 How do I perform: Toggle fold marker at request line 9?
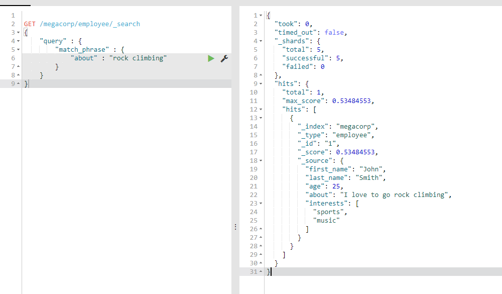coord(18,84)
